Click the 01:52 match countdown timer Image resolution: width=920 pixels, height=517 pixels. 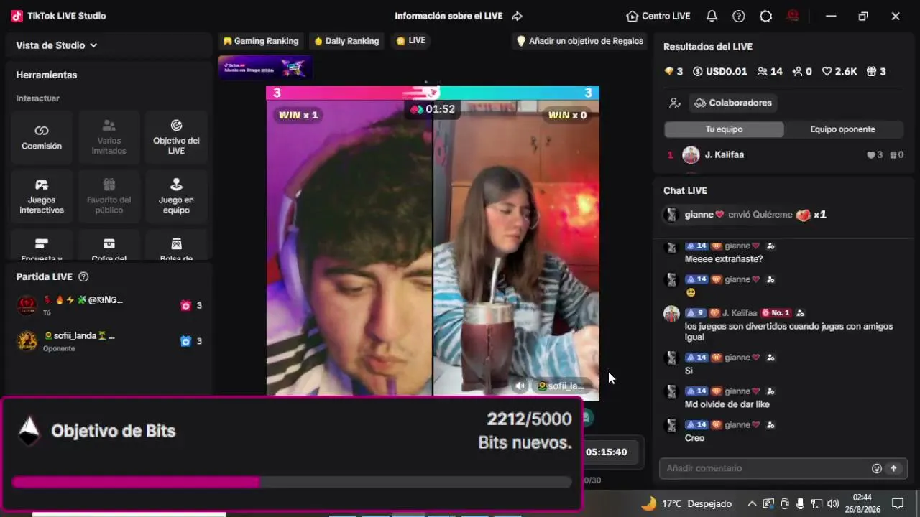[x=432, y=109]
